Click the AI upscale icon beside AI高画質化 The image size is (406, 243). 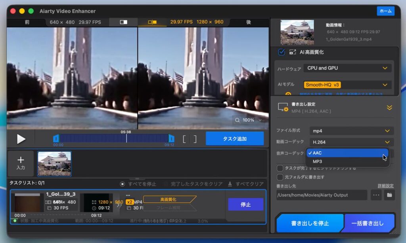pyautogui.click(x=293, y=52)
